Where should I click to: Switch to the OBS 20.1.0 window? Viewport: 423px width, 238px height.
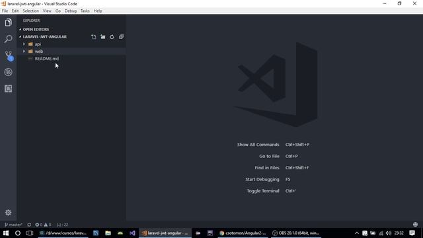coord(295,233)
